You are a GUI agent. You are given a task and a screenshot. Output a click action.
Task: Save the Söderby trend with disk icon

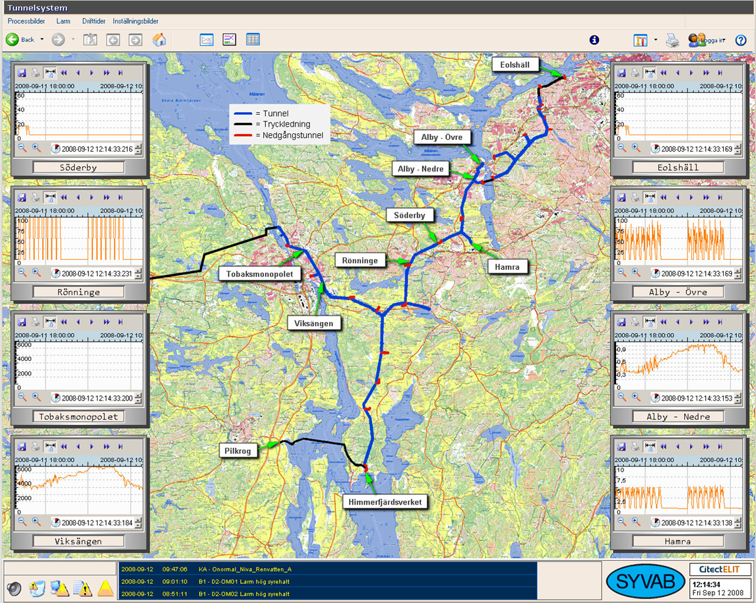pos(22,73)
